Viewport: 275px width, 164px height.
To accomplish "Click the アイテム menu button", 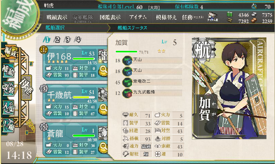I will [138, 17].
